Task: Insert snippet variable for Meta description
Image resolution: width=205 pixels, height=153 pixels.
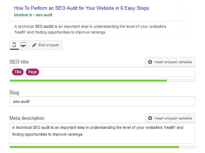Action: [x=170, y=118]
